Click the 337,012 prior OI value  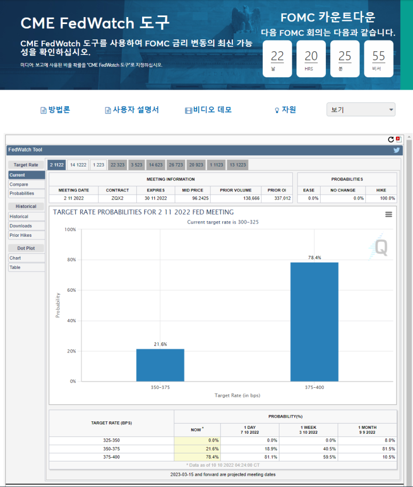tap(283, 198)
